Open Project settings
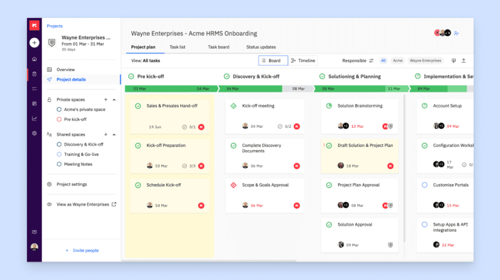This screenshot has height=280, width=500. coord(72,184)
